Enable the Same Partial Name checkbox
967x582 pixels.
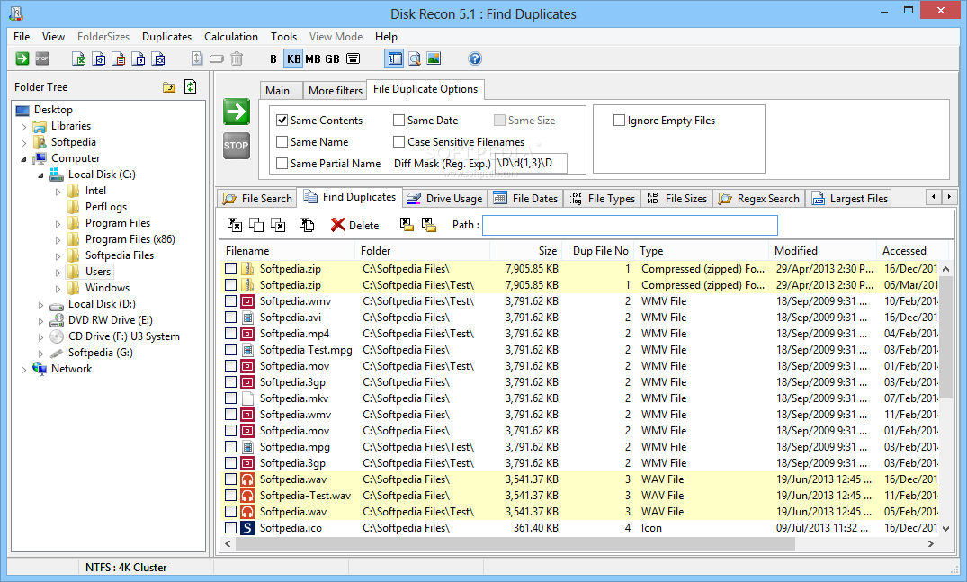[282, 164]
